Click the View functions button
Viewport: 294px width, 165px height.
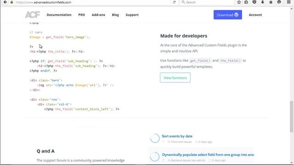pos(175,77)
